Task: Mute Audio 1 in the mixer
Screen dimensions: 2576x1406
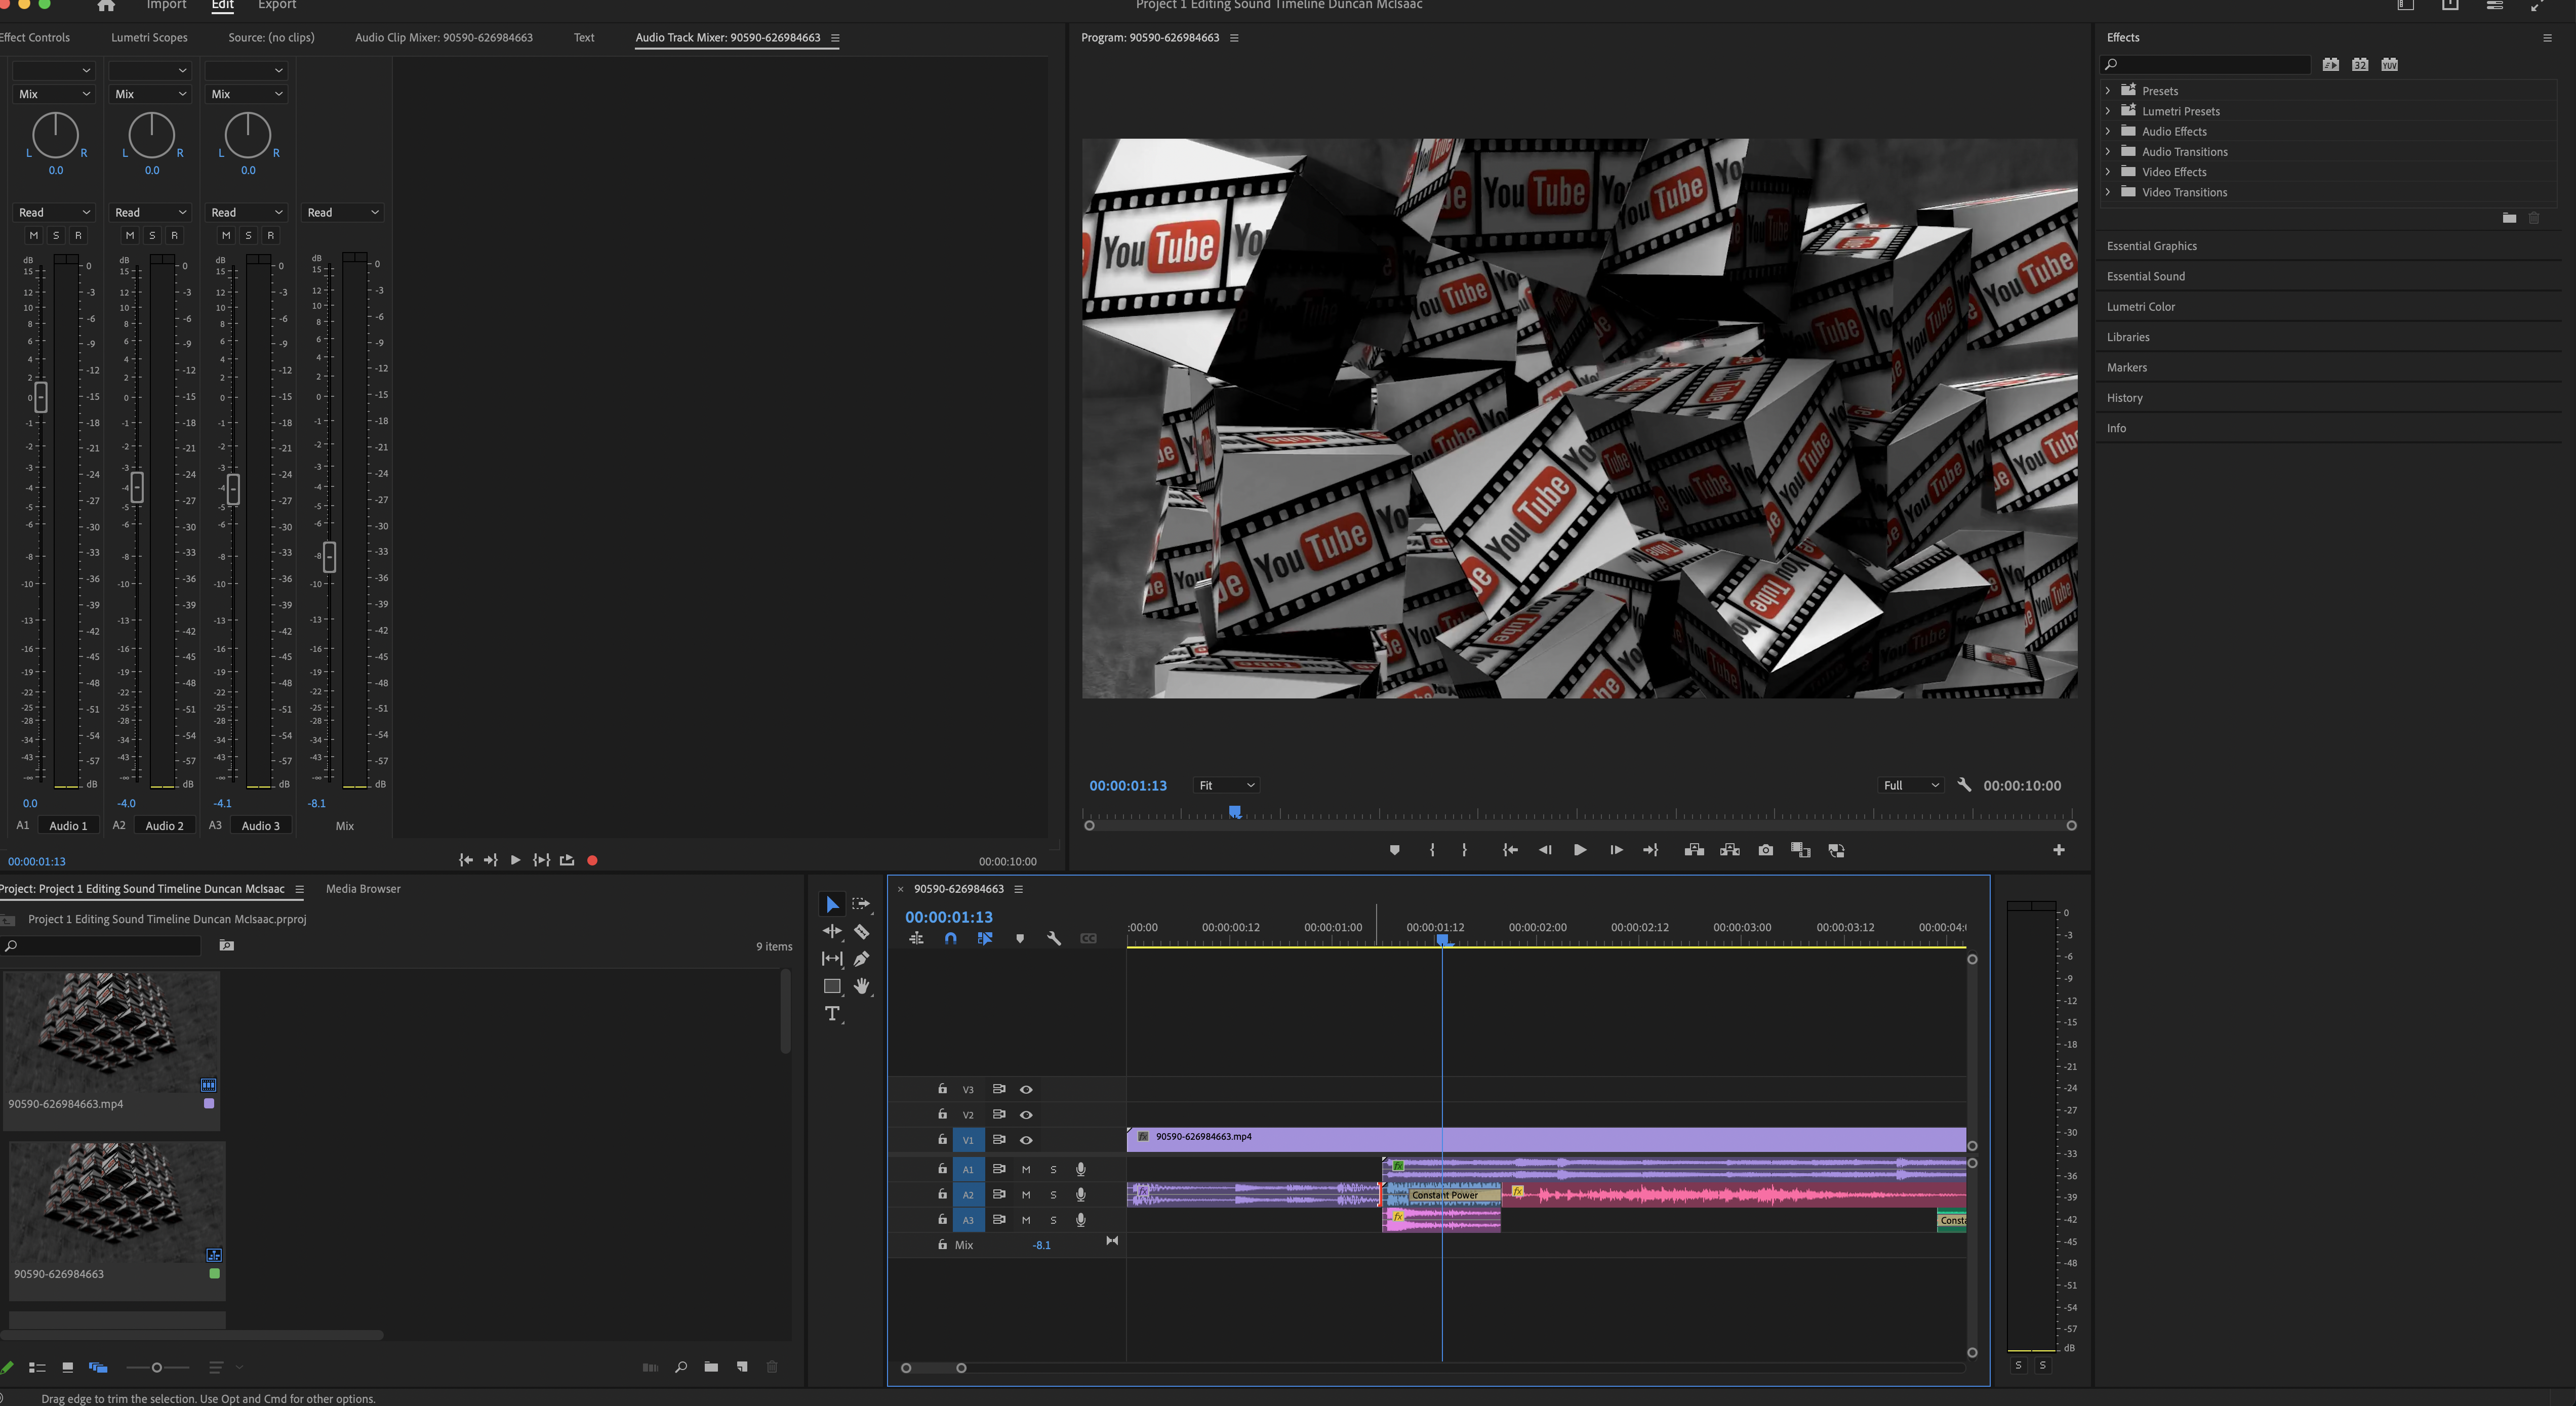Action: [33, 236]
